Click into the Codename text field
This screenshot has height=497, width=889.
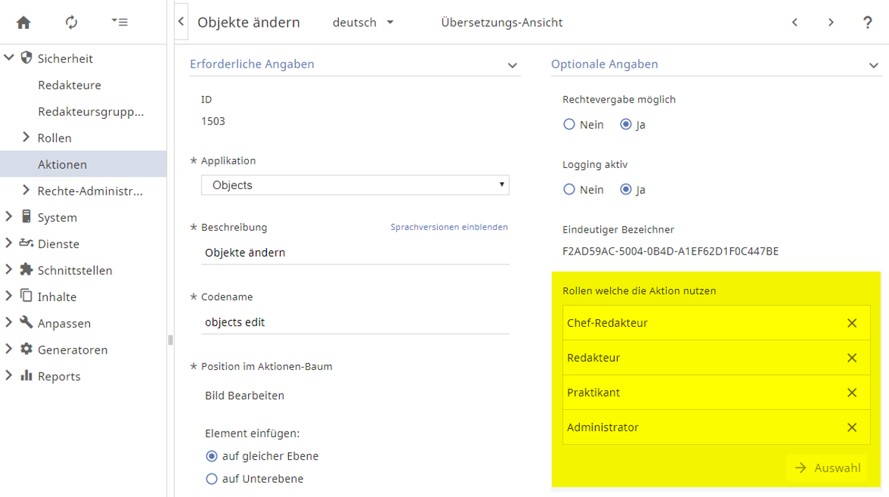(355, 323)
